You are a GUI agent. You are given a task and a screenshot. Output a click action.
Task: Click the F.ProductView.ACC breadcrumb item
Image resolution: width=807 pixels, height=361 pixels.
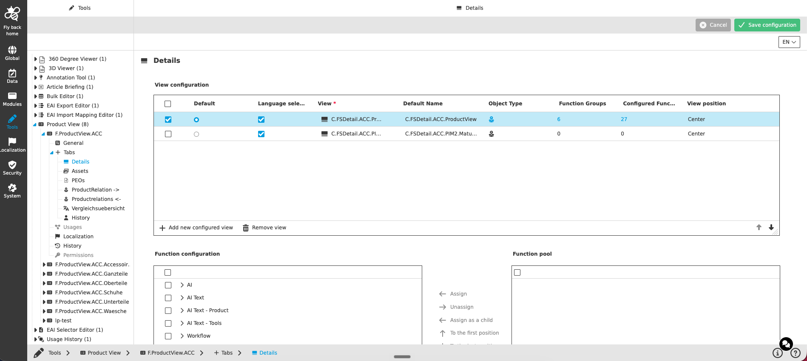pyautogui.click(x=168, y=353)
